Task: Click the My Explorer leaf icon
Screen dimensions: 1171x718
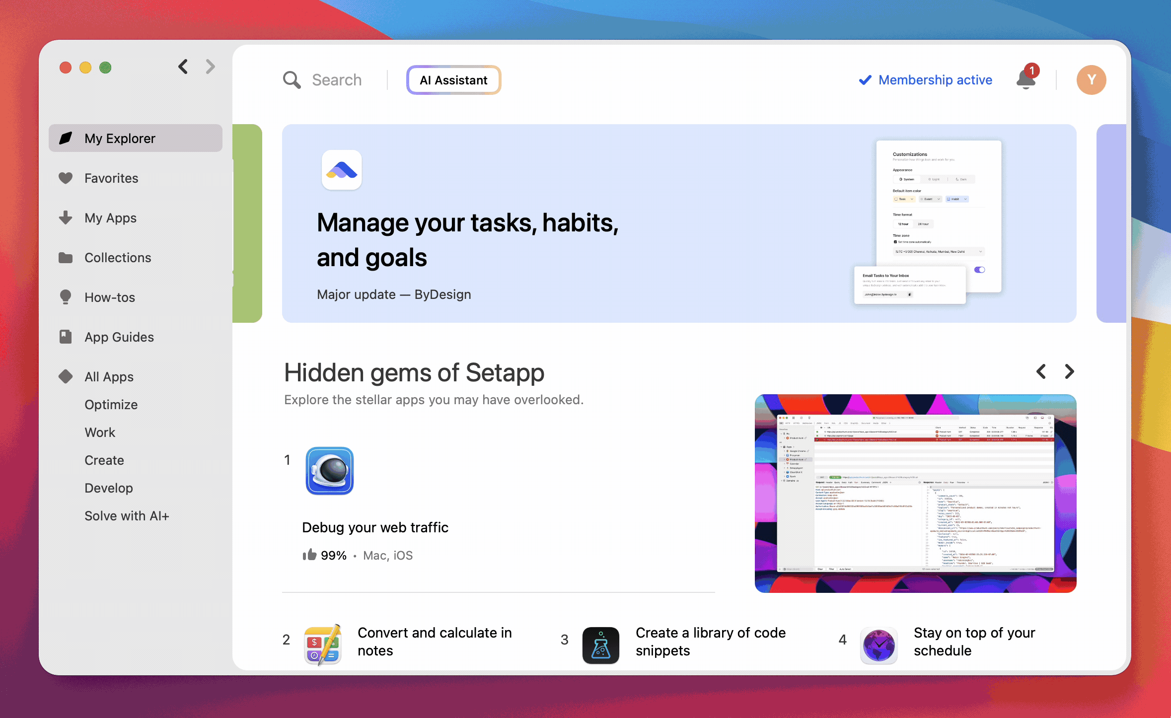Action: pyautogui.click(x=66, y=138)
